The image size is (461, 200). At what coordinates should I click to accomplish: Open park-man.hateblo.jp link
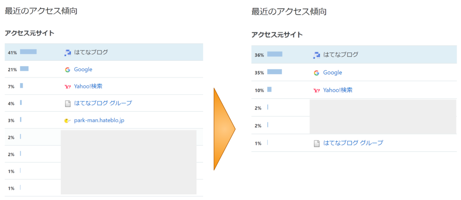[x=99, y=120]
